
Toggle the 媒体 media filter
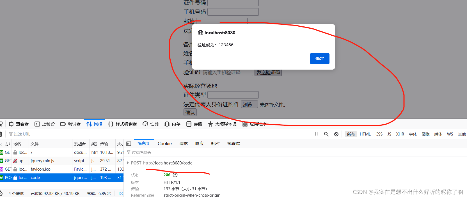438,134
